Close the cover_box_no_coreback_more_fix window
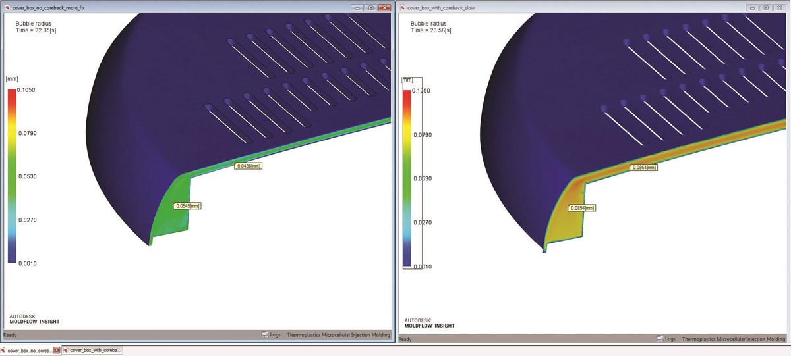This screenshot has width=791, height=356. [x=384, y=8]
